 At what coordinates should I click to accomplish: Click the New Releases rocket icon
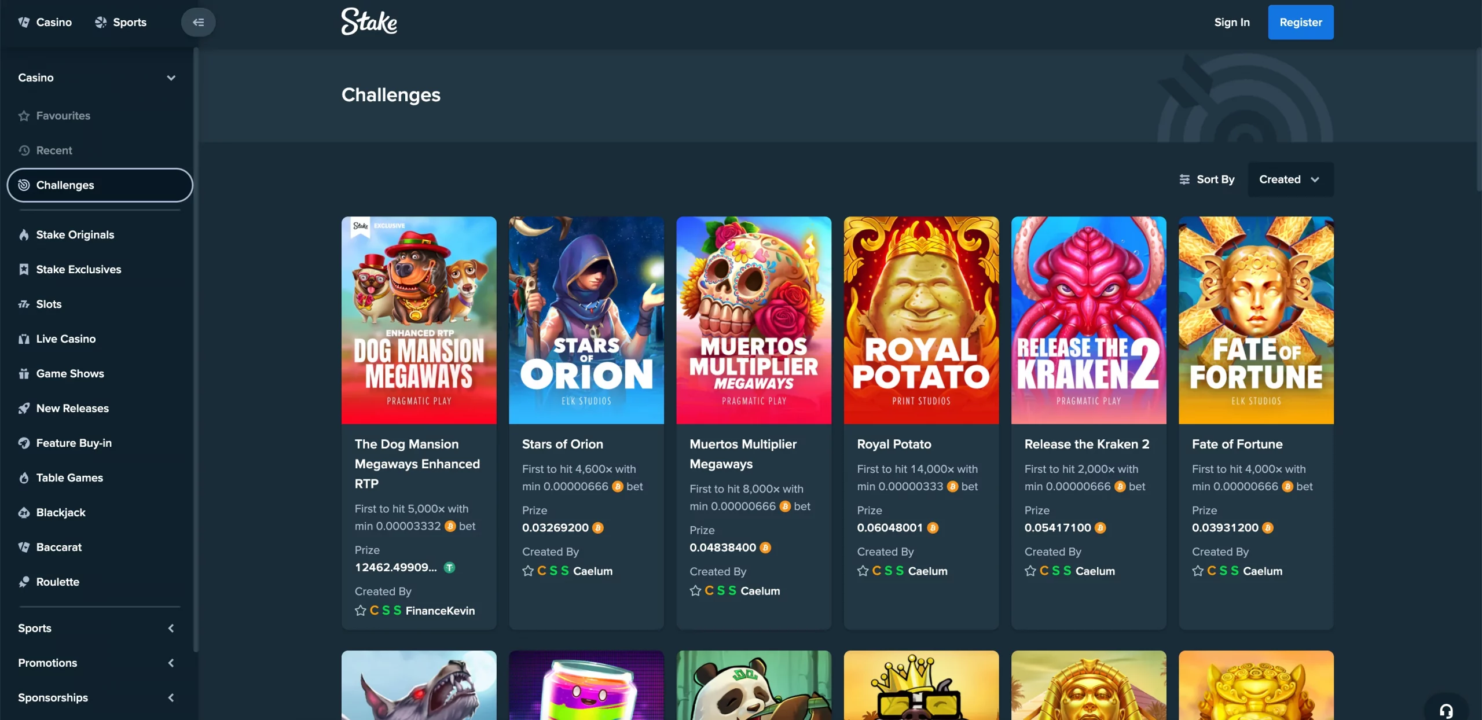tap(24, 409)
